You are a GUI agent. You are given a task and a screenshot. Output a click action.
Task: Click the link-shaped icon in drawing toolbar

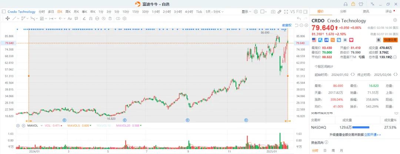pos(118,18)
